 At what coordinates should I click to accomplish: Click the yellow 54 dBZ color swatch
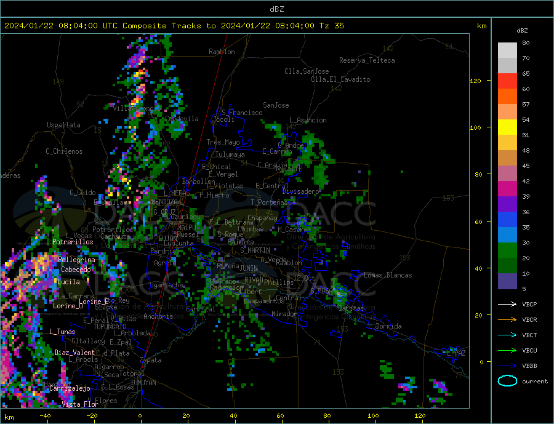[x=507, y=127]
